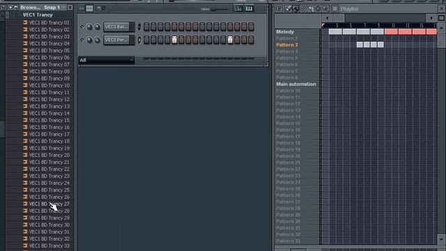Click the playlist horizontal scrollbar thumb
This screenshot has height=251, width=446.
pos(339,18)
